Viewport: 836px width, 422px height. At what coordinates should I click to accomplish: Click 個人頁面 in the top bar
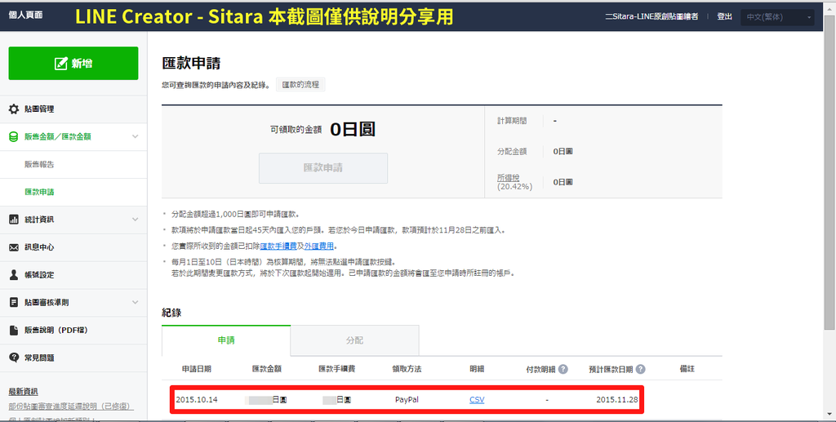pyautogui.click(x=25, y=15)
